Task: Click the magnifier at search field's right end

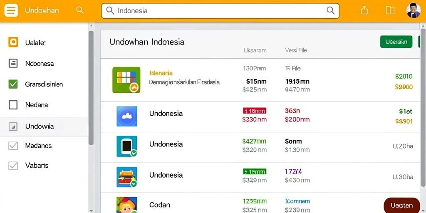Action: tap(330, 10)
